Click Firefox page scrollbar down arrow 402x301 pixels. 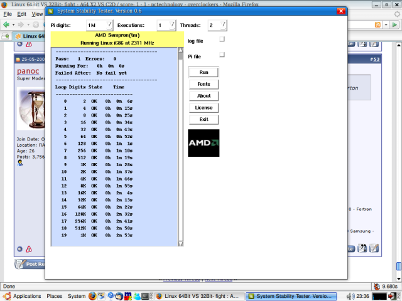pyautogui.click(x=399, y=278)
